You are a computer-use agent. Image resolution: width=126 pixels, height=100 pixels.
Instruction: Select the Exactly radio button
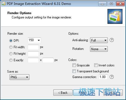tap(11, 60)
